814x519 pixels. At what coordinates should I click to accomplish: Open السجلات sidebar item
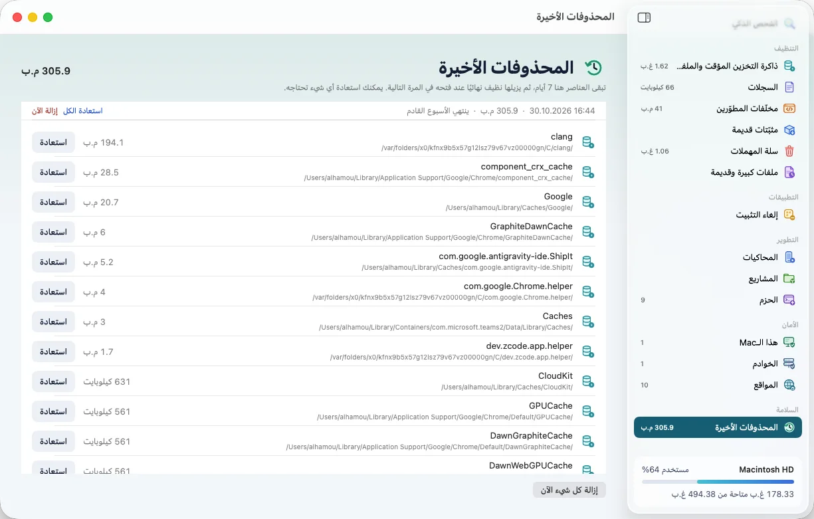point(718,87)
